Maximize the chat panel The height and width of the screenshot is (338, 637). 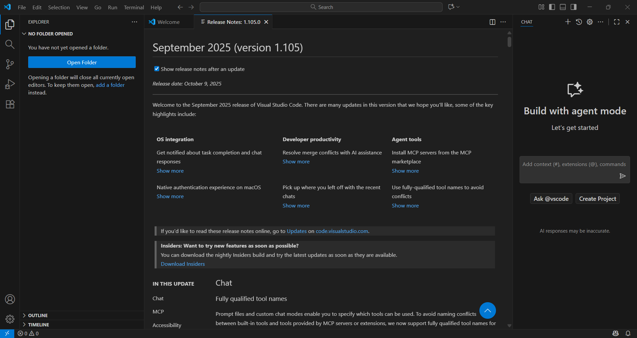coord(617,22)
